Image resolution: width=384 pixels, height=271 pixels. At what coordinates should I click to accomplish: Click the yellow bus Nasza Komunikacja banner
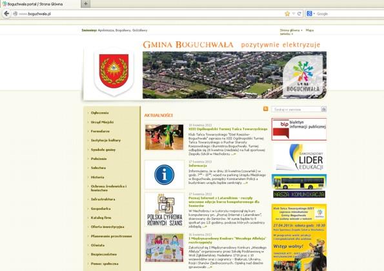pyautogui.click(x=299, y=186)
